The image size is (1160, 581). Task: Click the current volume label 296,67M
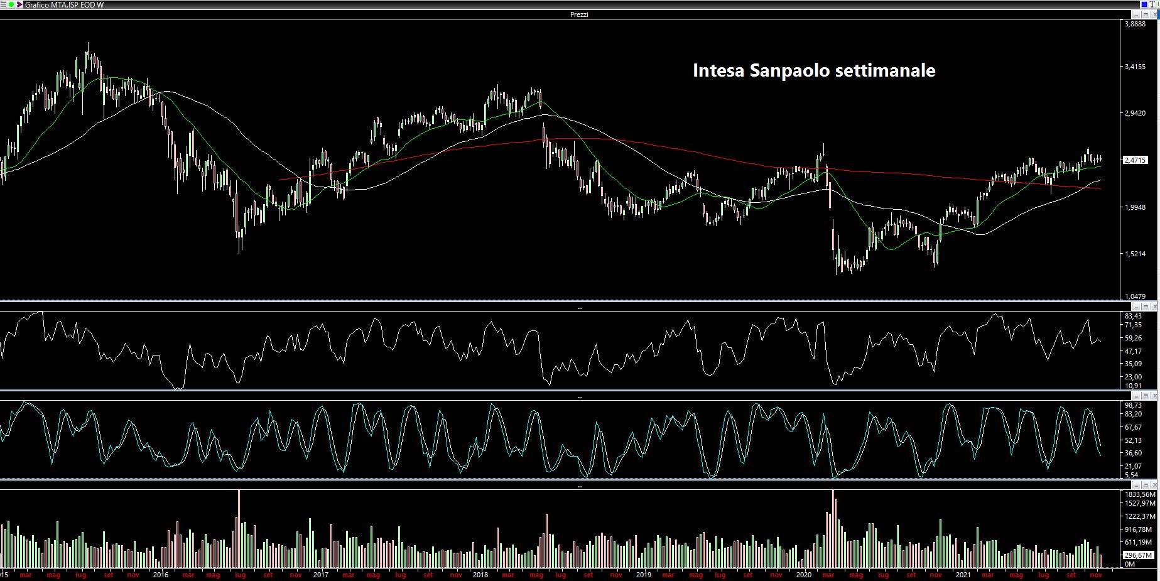[1138, 555]
